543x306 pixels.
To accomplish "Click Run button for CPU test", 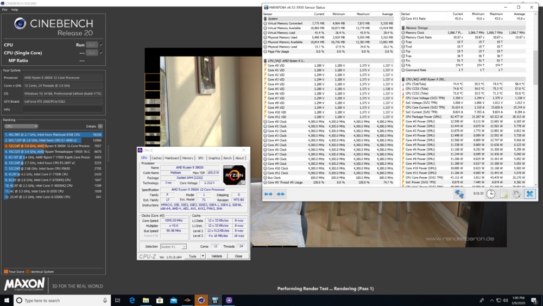I will click(x=91, y=45).
